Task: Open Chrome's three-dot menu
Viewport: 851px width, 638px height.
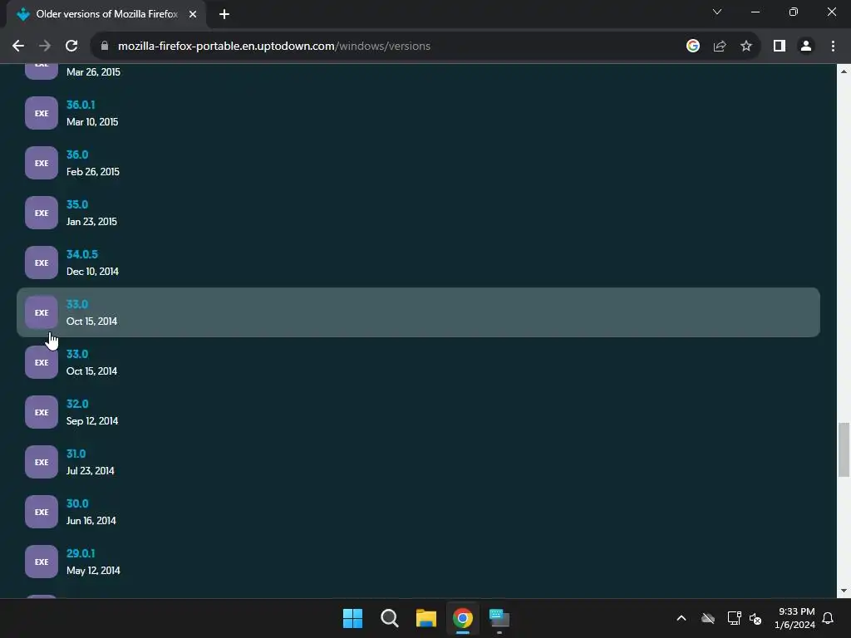Action: [x=833, y=47]
